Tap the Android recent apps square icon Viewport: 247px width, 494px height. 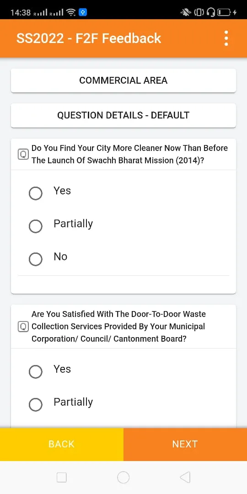tap(62, 477)
